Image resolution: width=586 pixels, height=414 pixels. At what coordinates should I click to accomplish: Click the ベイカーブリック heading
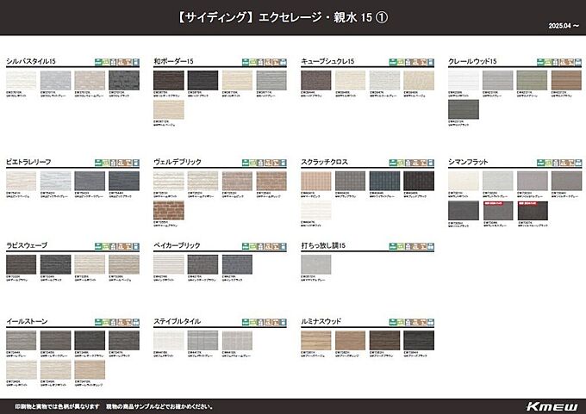point(178,245)
